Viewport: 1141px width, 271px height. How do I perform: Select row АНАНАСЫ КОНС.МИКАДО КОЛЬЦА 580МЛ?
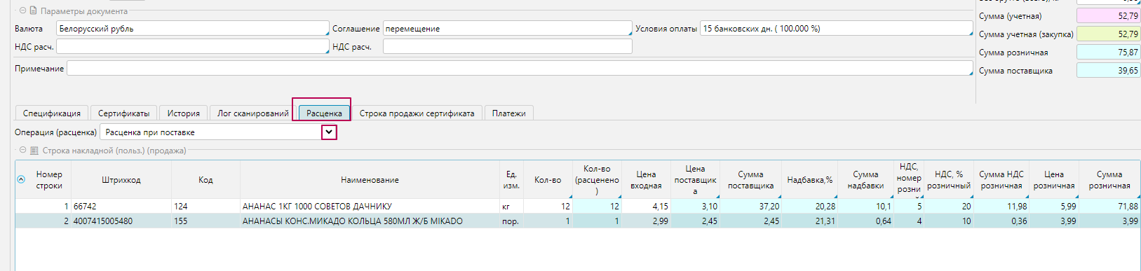(x=578, y=221)
